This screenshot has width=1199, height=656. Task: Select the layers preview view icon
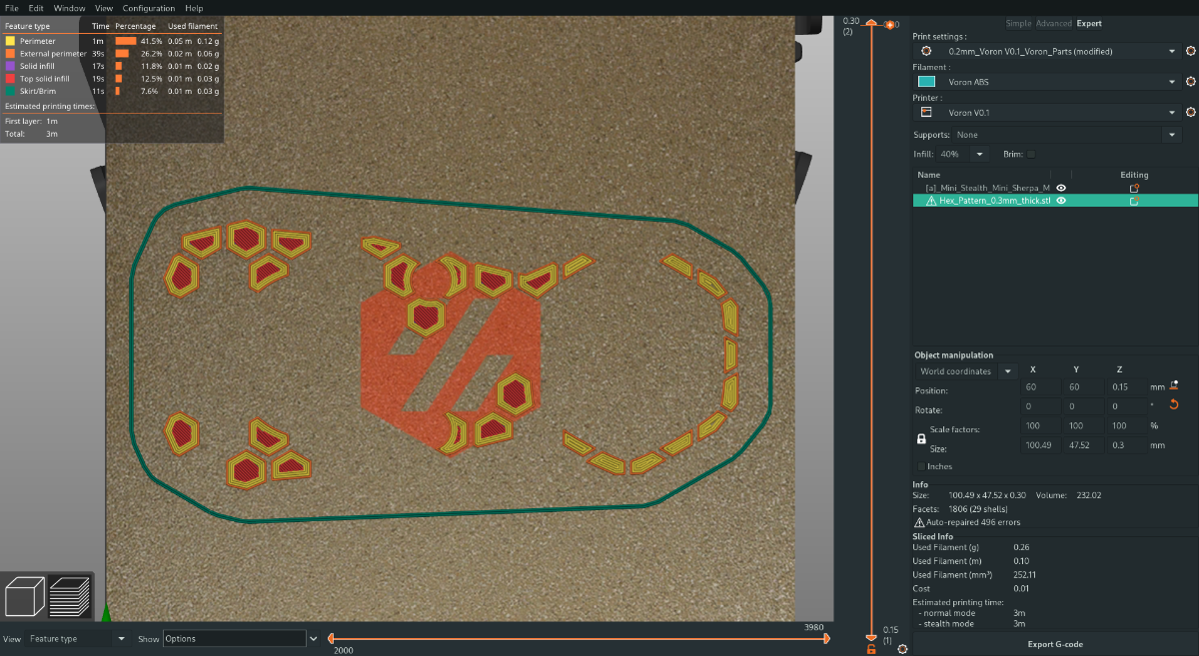(x=69, y=597)
